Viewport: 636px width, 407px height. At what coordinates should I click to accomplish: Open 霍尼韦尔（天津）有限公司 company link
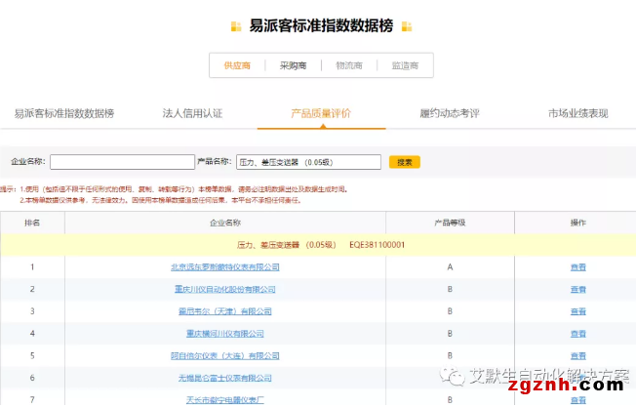225,311
